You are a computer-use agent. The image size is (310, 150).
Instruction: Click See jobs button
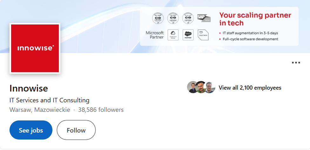(31, 130)
